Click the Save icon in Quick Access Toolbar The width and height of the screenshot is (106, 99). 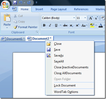[15, 3]
